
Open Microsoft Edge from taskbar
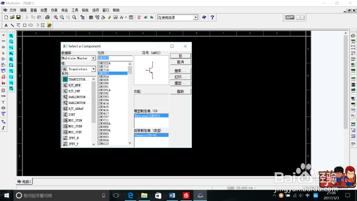coord(130,195)
